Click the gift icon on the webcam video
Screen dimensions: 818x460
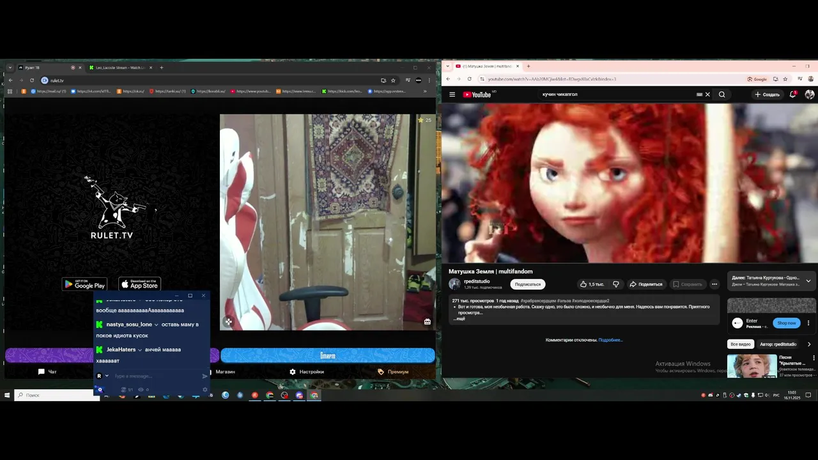coord(428,322)
